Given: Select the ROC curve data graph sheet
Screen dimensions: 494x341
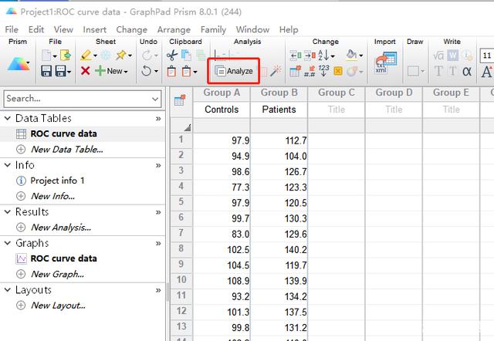Looking at the screenshot, I should pyautogui.click(x=63, y=258).
